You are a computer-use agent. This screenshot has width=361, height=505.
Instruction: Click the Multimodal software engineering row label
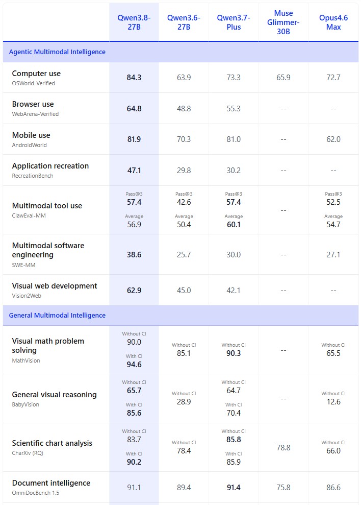[48, 250]
